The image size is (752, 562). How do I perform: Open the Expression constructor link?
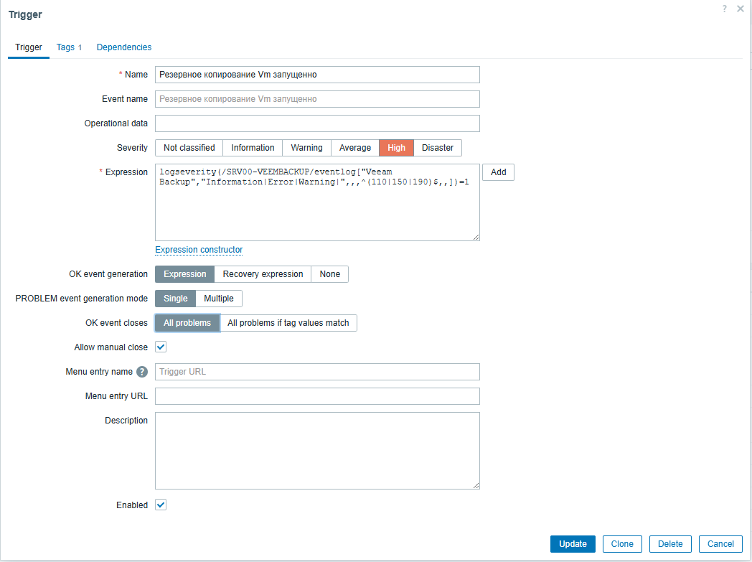[x=199, y=250]
